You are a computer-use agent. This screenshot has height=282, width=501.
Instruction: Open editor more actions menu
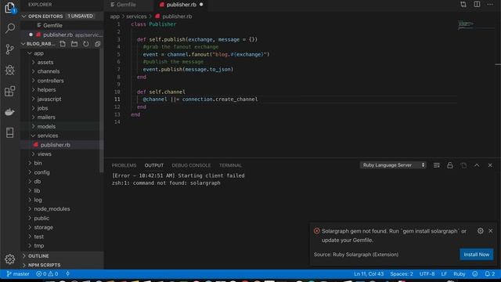click(490, 5)
